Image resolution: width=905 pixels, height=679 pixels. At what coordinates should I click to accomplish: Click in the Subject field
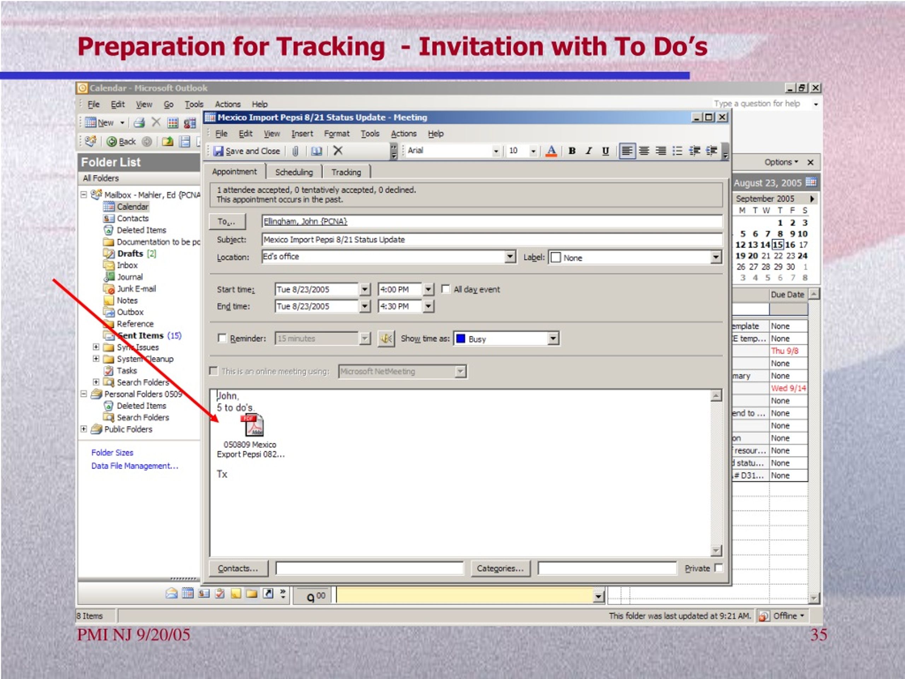coord(492,239)
